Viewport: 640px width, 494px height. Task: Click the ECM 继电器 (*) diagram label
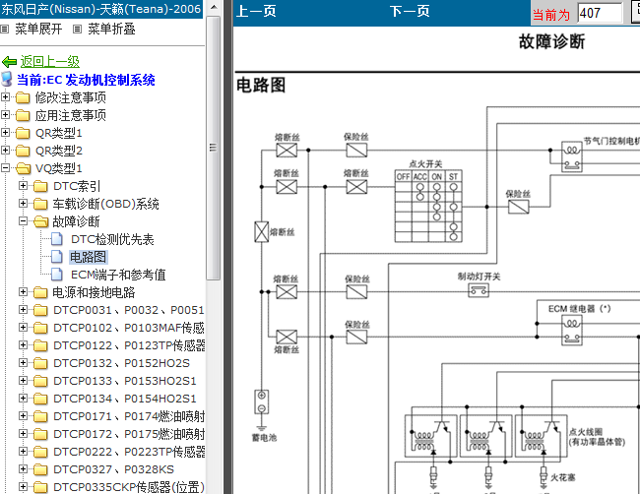point(580,309)
